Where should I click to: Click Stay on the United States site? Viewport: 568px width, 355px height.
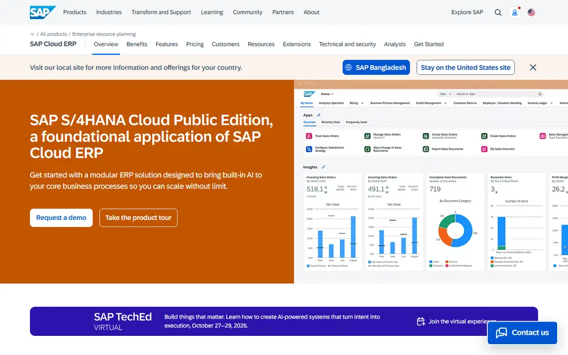point(465,67)
